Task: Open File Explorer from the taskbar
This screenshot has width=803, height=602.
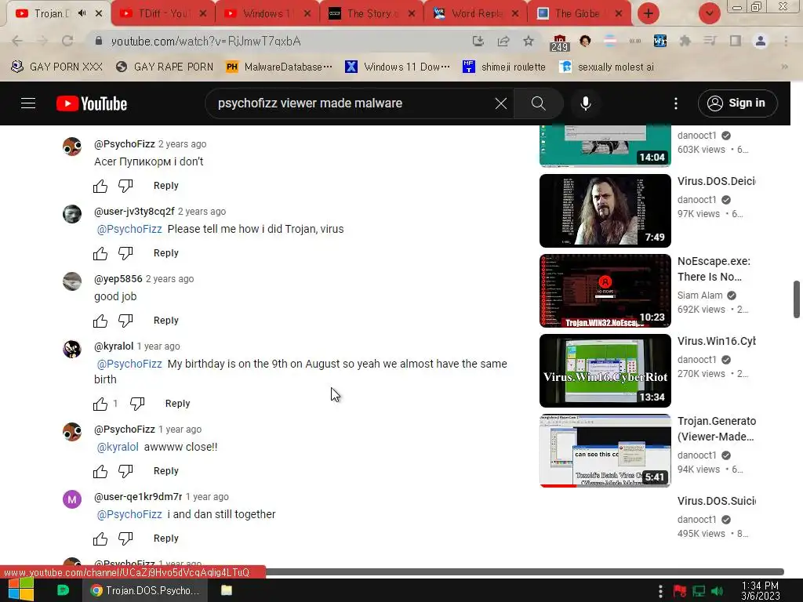Action: [x=226, y=590]
